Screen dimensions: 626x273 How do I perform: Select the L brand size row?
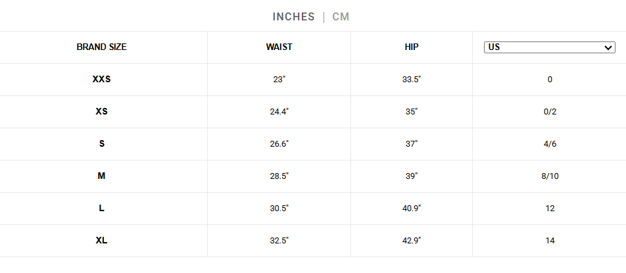click(x=101, y=209)
